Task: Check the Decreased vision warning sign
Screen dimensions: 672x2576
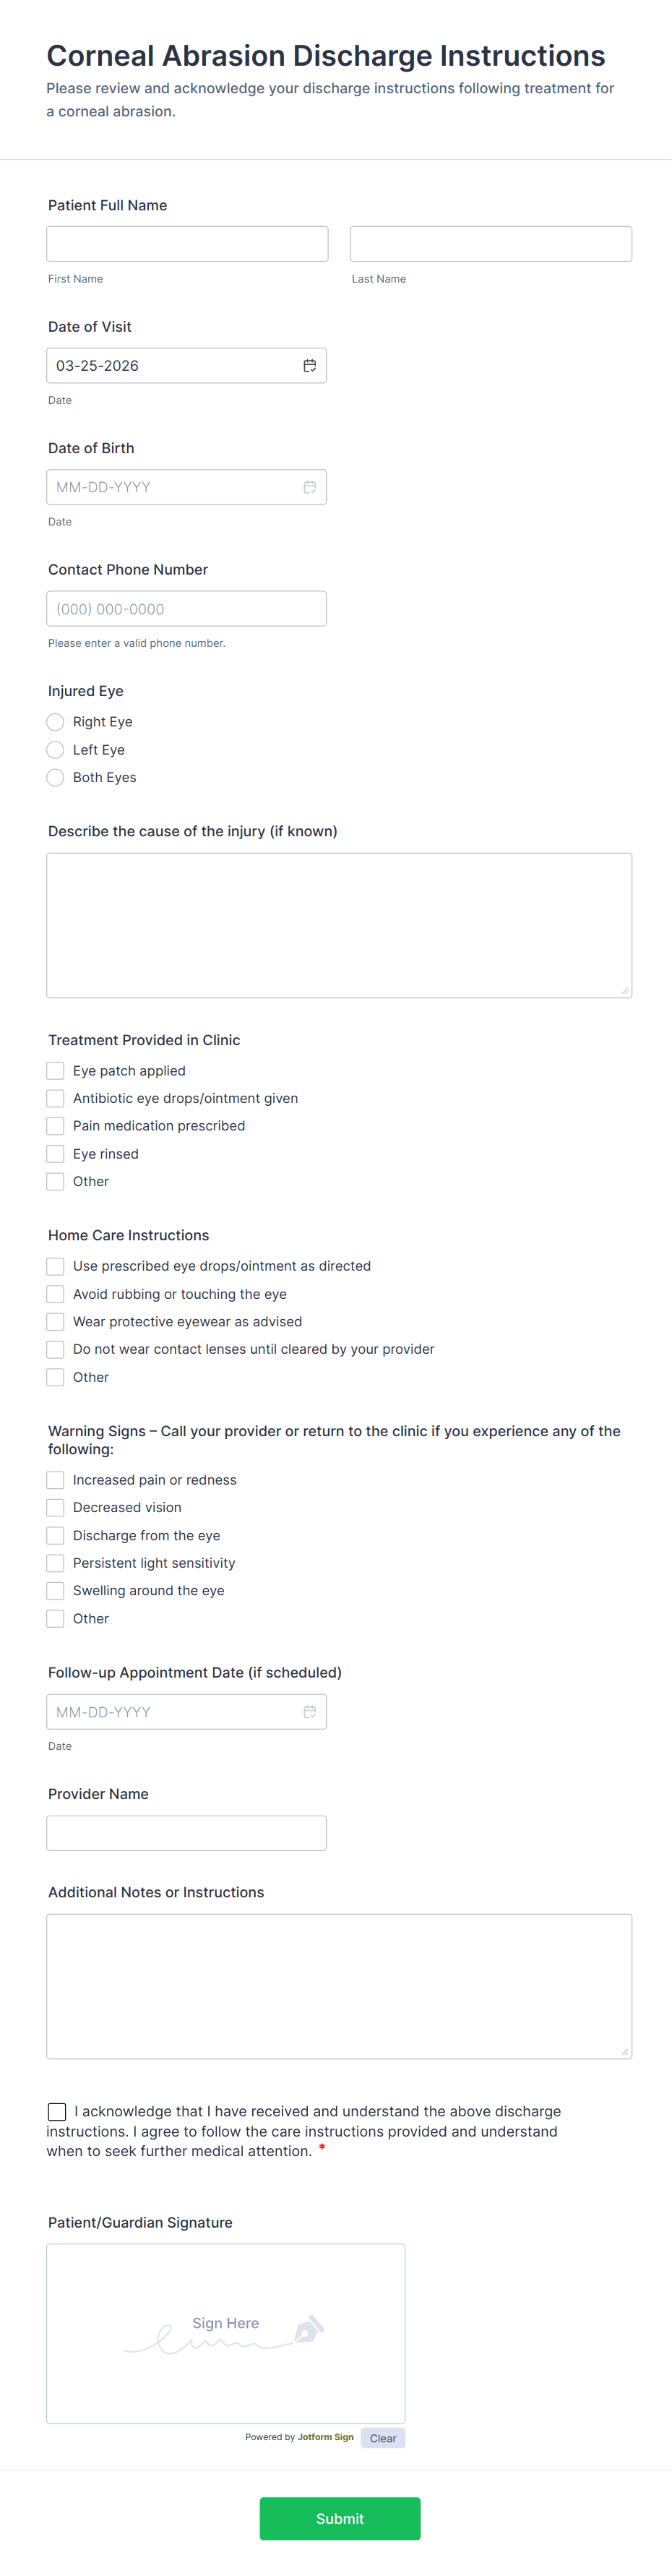Action: [55, 1508]
